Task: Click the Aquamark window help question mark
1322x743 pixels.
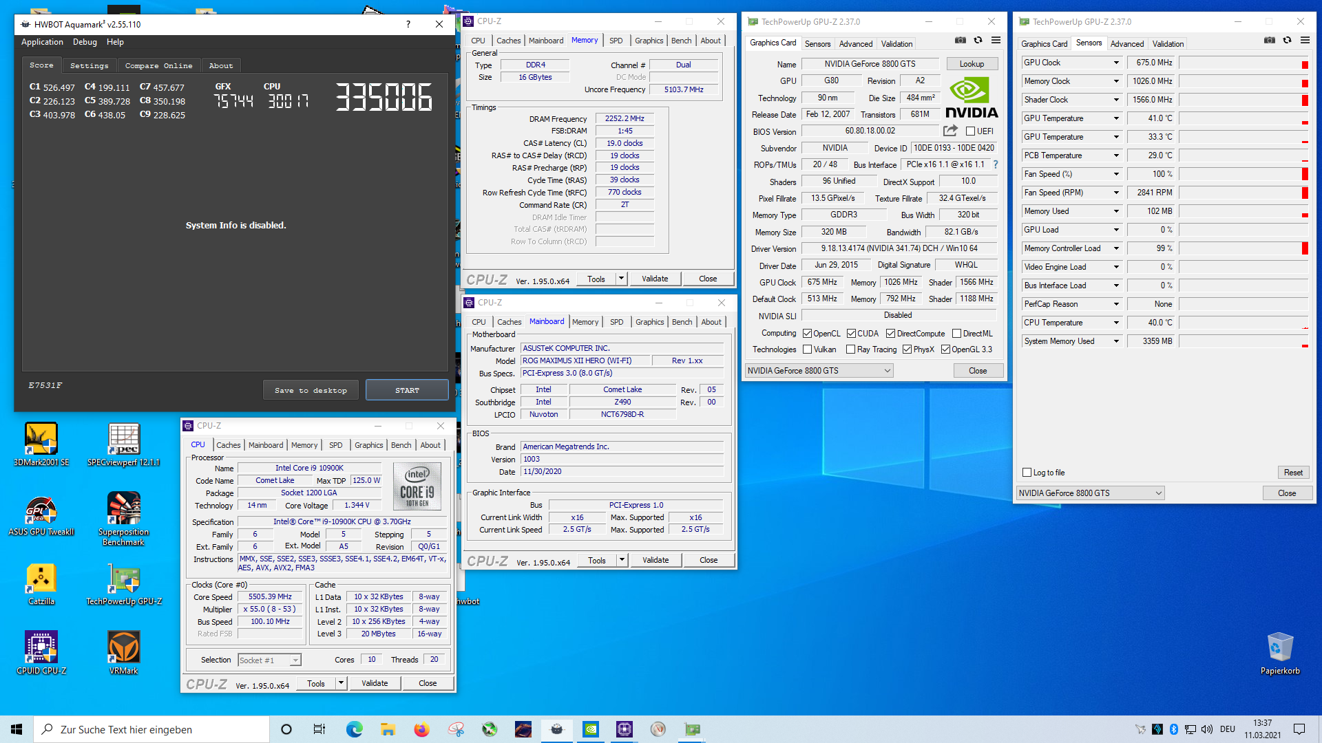Action: [x=408, y=24]
